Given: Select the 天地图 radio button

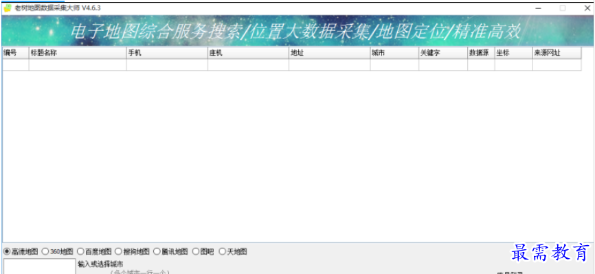Looking at the screenshot, I should point(233,251).
